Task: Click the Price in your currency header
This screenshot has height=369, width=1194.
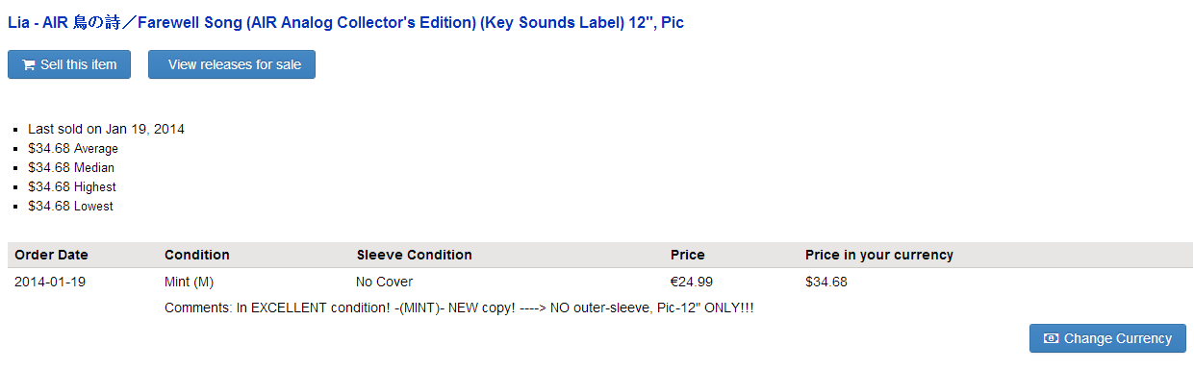Action: (x=879, y=255)
